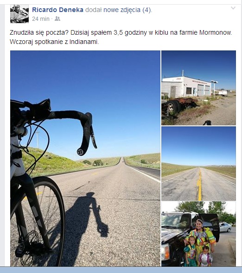Click the post text about Mormon farm
242x273 pixels.
point(121,32)
